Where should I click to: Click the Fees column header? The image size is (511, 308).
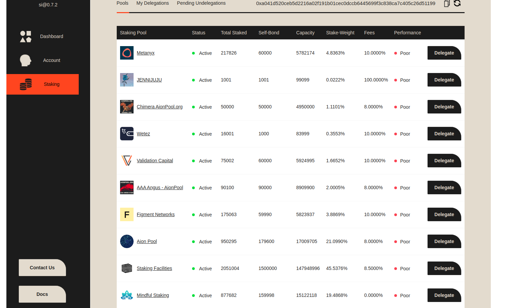tap(369, 33)
